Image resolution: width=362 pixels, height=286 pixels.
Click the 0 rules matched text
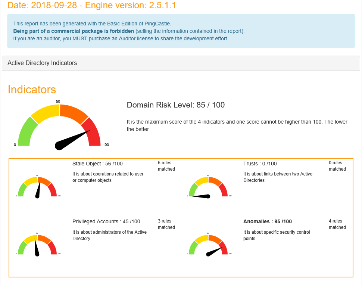coord(337,166)
